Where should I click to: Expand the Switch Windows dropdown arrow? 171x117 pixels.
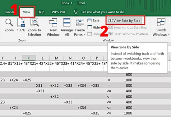point(169,35)
